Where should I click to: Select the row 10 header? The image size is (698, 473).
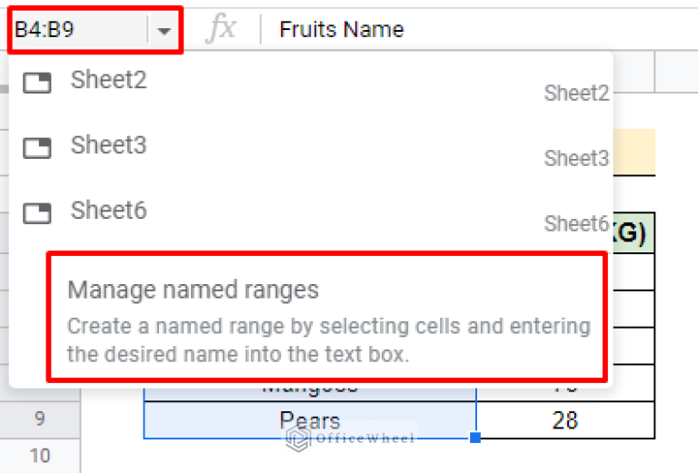tap(40, 456)
